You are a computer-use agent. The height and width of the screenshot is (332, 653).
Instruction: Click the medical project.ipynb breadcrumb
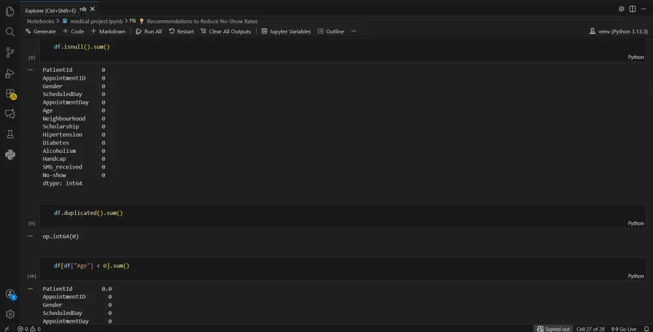[x=93, y=22]
